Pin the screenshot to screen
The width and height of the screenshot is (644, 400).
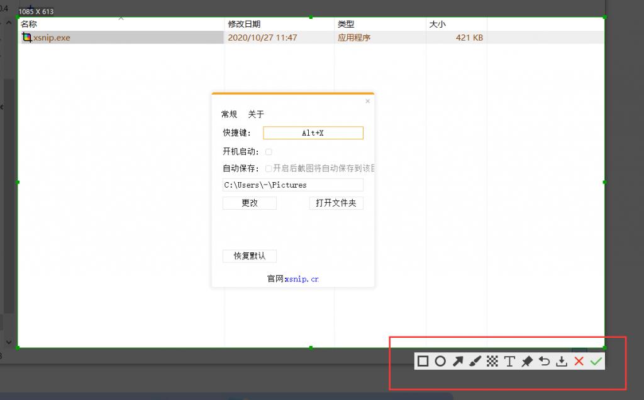coord(526,361)
